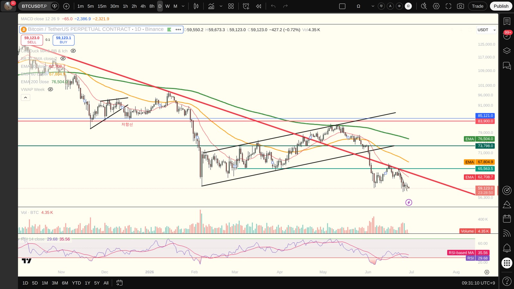Expand more timeframe intervals dropdown
The width and height of the screenshot is (514, 289).
[x=183, y=6]
